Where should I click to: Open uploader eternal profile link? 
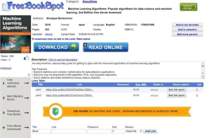(49, 34)
